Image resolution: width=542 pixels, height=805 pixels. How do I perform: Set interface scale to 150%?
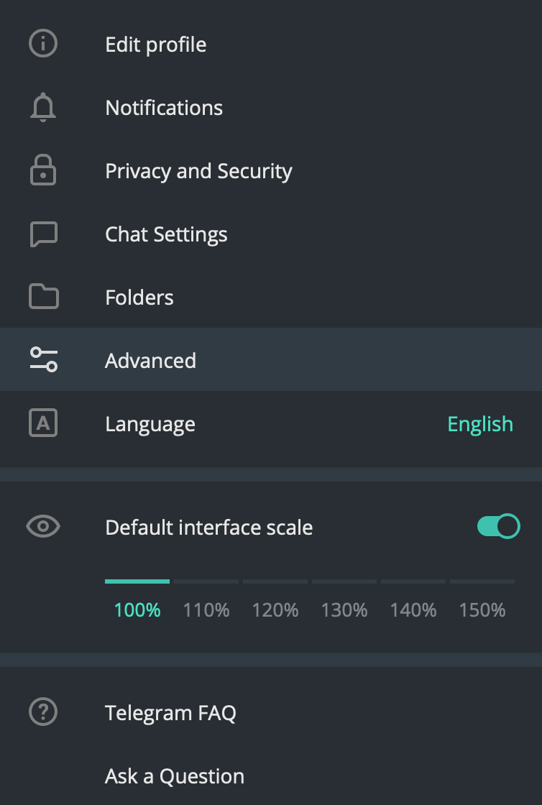coord(482,610)
